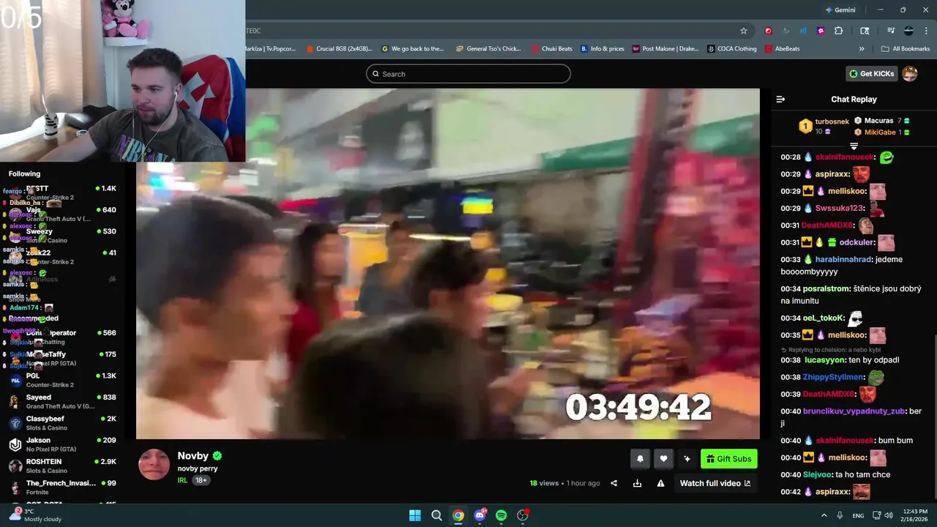This screenshot has width=937, height=527.
Task: Open the tab search icon in Chrome toolbar
Action: 865,31
